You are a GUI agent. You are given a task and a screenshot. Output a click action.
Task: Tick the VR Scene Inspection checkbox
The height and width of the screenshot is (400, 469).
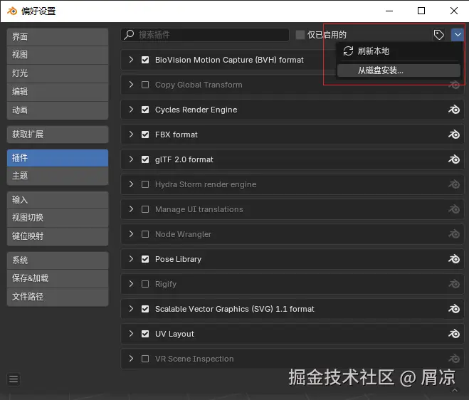point(145,359)
